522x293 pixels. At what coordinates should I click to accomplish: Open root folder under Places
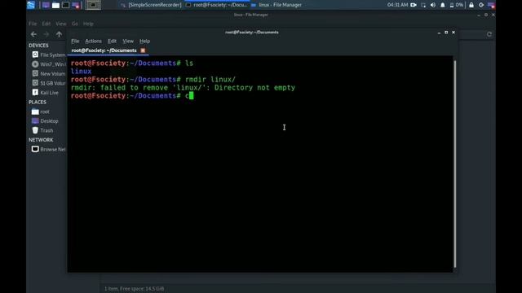41,112
